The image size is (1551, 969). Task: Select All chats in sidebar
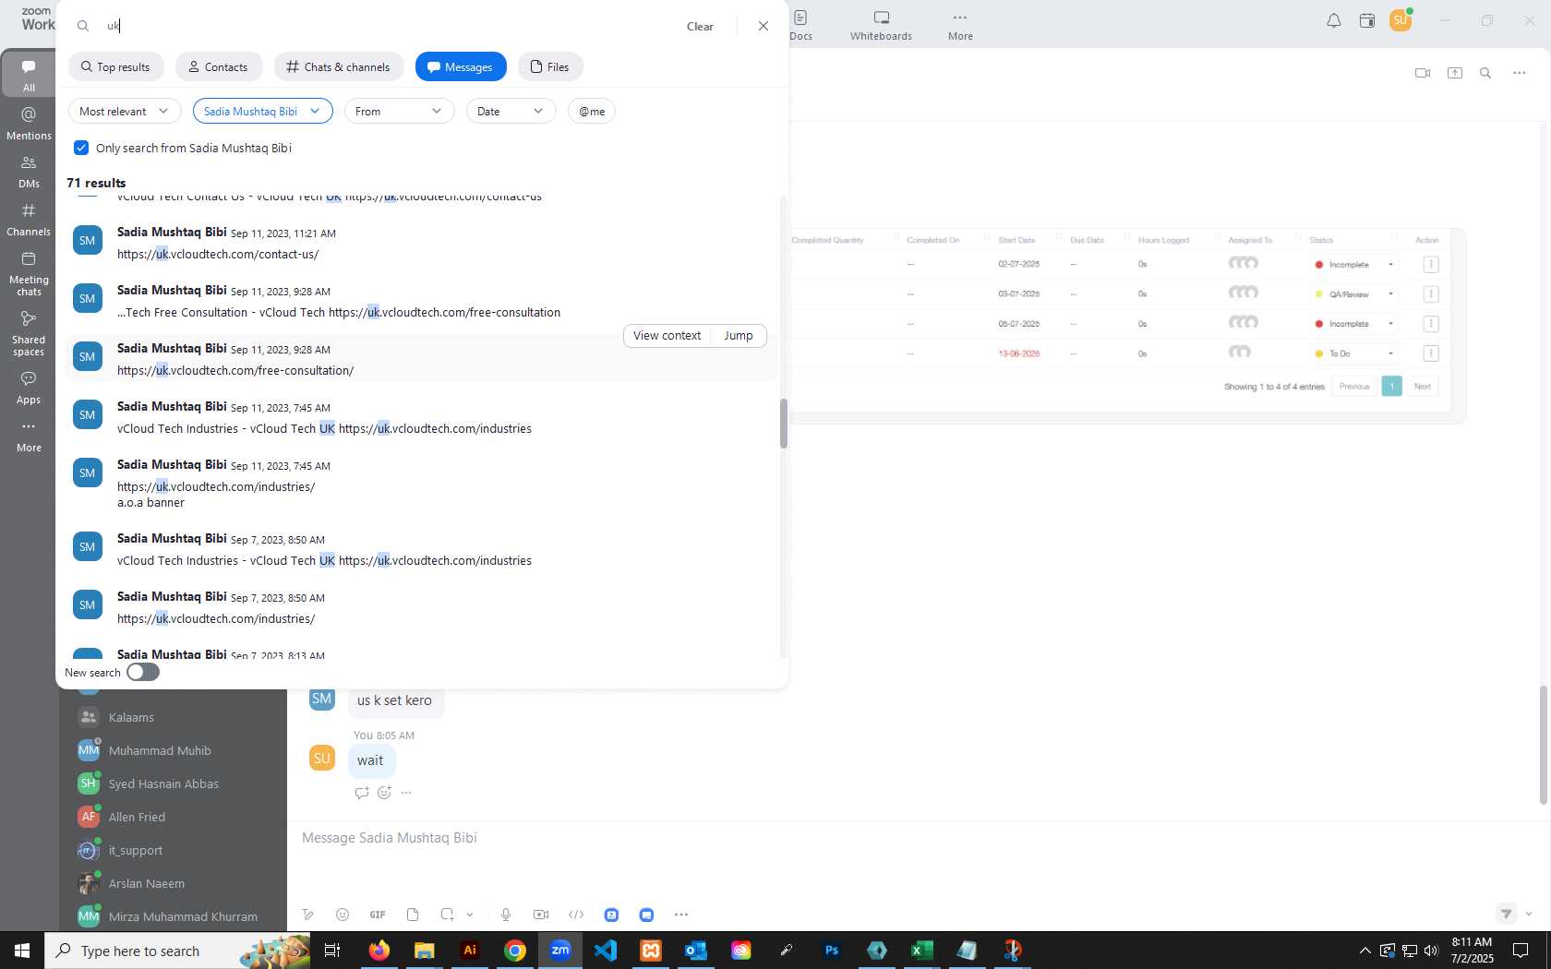point(29,75)
